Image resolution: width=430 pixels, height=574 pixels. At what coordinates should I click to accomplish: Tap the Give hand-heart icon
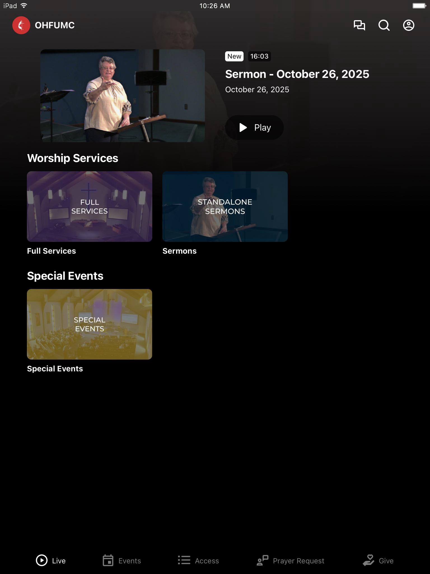pyautogui.click(x=368, y=561)
